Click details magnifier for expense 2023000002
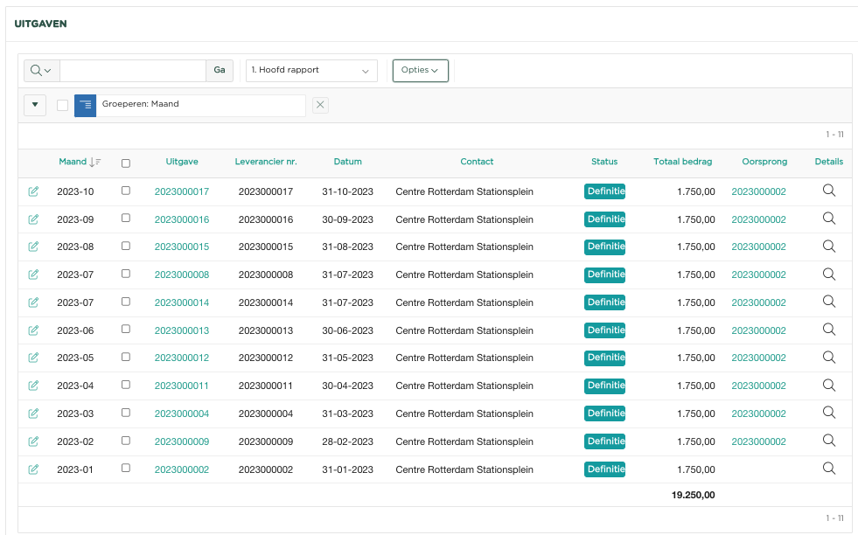Image resolution: width=858 pixels, height=535 pixels. point(828,469)
